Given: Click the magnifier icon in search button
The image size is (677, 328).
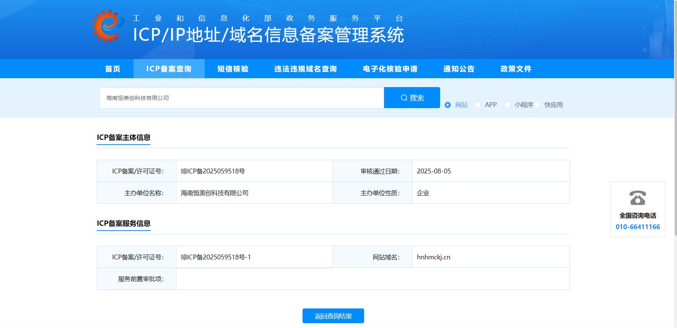Looking at the screenshot, I should click(x=404, y=98).
